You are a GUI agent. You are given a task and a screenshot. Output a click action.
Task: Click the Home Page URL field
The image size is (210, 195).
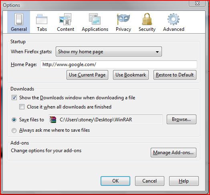[119, 64]
